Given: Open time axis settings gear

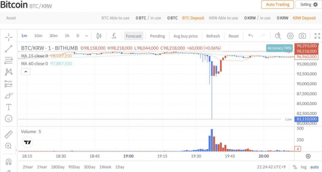Looking at the screenshot, I should (x=308, y=156).
